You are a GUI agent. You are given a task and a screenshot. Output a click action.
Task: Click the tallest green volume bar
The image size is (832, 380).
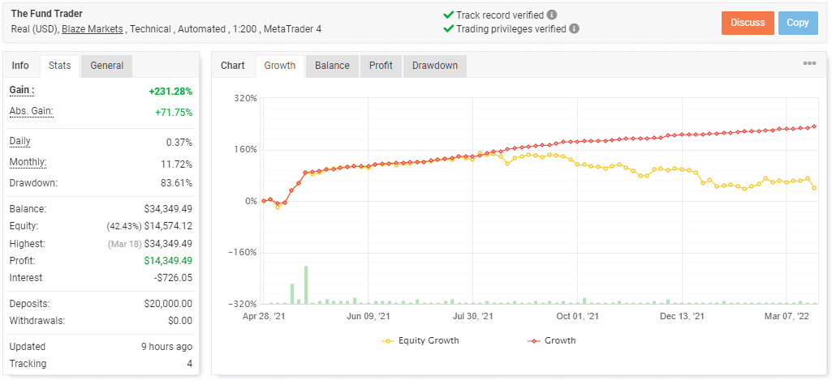pos(306,285)
